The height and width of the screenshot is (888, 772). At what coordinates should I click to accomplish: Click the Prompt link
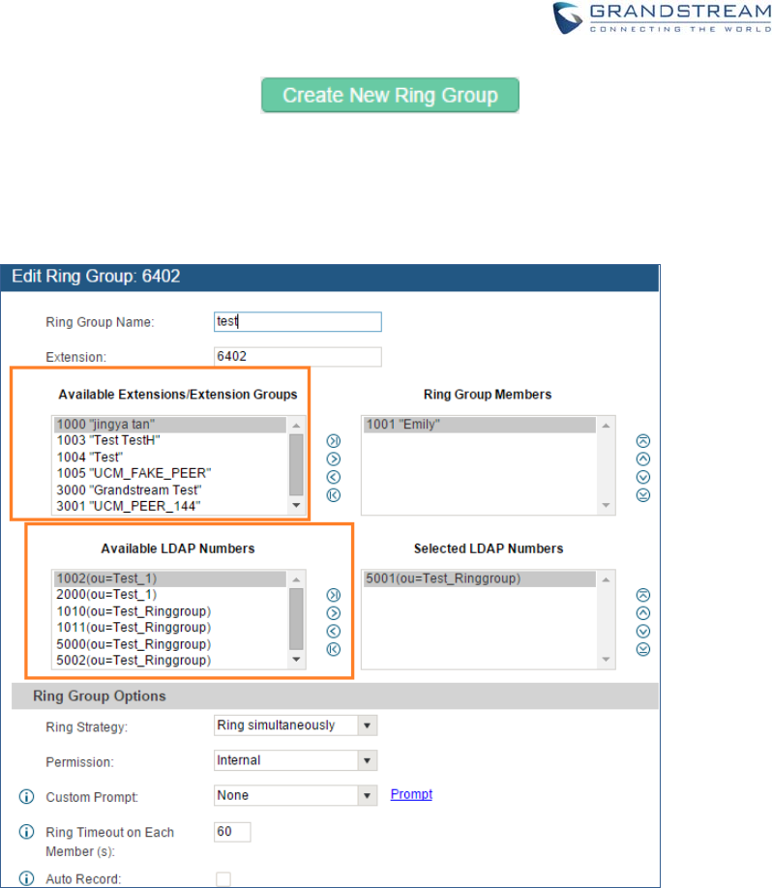411,794
